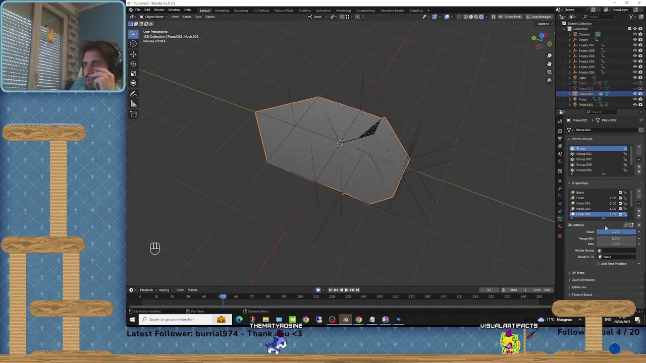This screenshot has height=363, width=646.
Task: Open the viewport Add menu
Action: click(198, 17)
